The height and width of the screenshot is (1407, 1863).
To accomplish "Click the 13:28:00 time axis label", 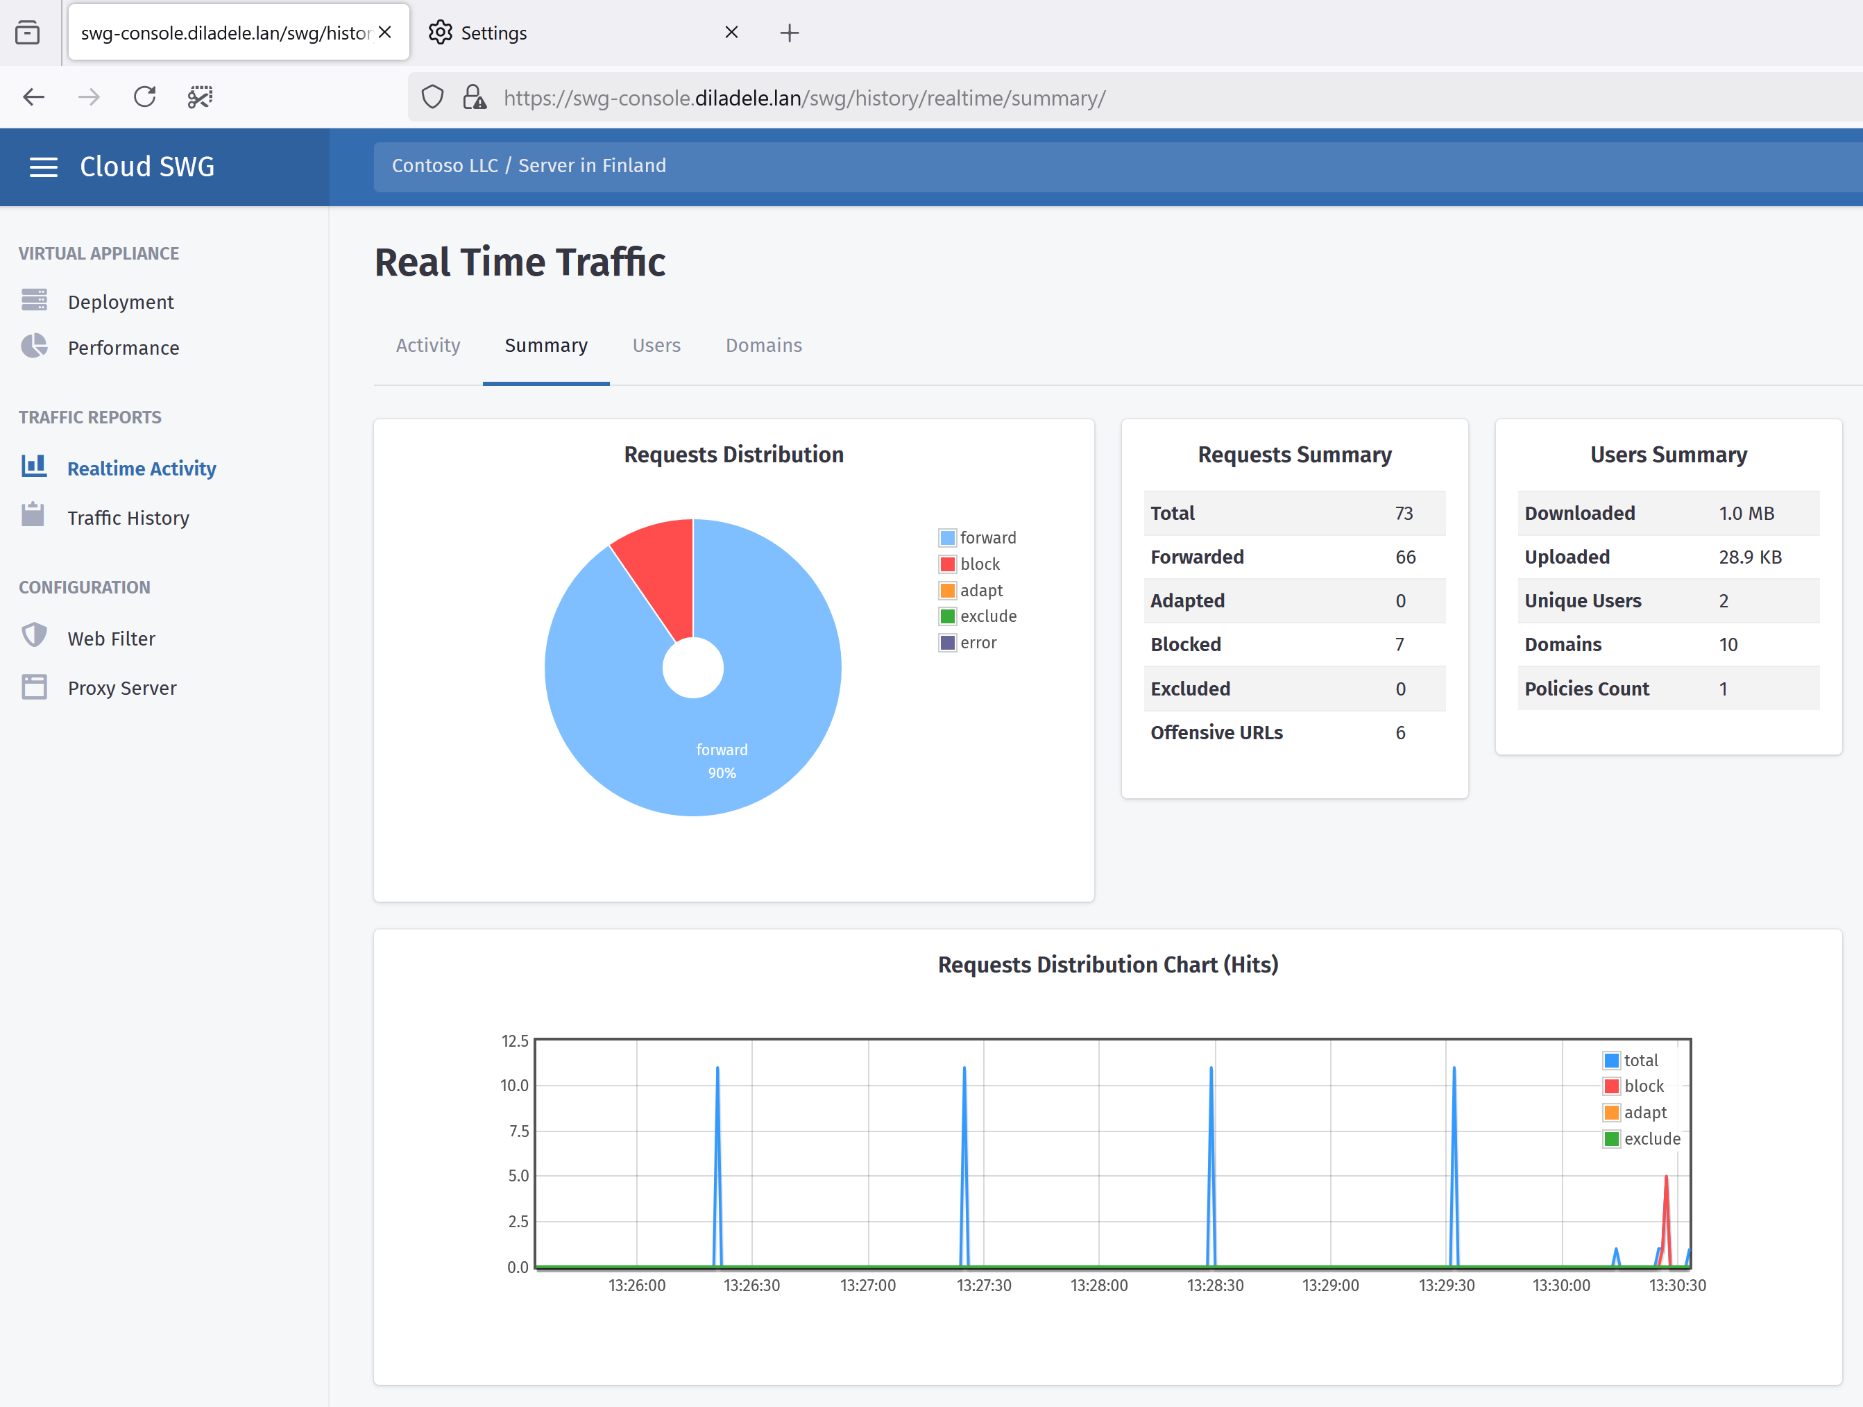I will [1099, 1285].
